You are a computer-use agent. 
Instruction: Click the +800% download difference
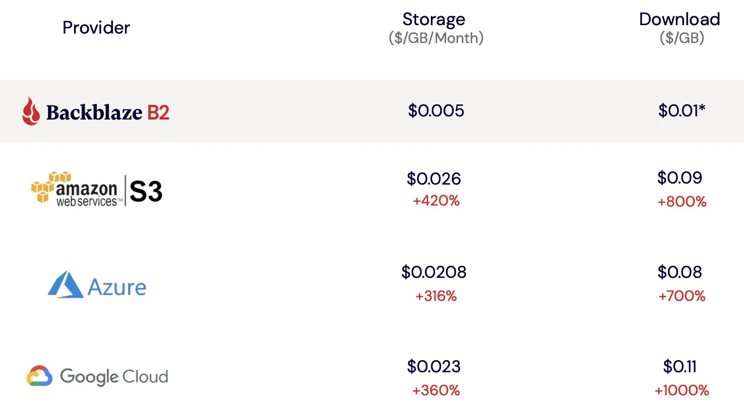682,201
